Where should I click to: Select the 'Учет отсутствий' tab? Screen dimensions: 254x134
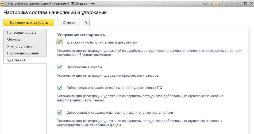pyautogui.click(x=25, y=46)
